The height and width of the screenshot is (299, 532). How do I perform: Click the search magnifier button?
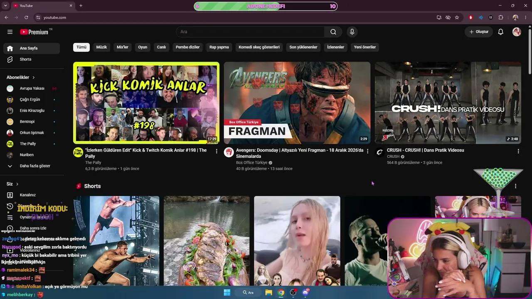[x=333, y=32]
